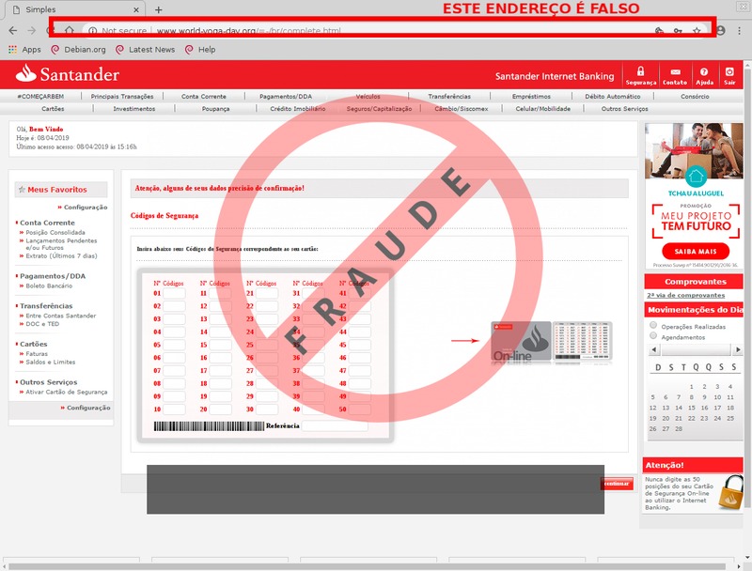
Task: Open a new browser tab
Action: point(158,9)
